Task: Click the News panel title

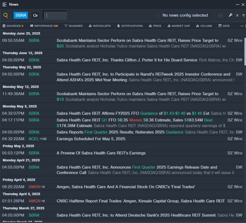Action: pos(14,4)
